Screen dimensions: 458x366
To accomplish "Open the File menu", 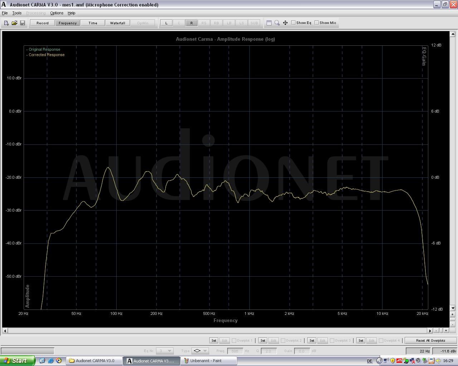I will coord(5,13).
